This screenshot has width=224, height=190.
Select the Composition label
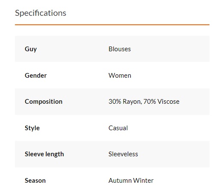[44, 102]
